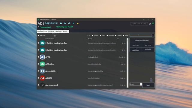Tick checkbox for ACBridge
This screenshot has width=192, height=108.
pyautogui.click(x=38, y=64)
